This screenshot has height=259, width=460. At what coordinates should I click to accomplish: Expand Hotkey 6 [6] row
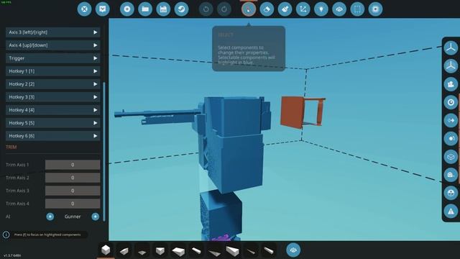52,136
